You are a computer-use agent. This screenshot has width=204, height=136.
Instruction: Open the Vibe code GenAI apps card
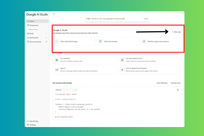click(74, 42)
